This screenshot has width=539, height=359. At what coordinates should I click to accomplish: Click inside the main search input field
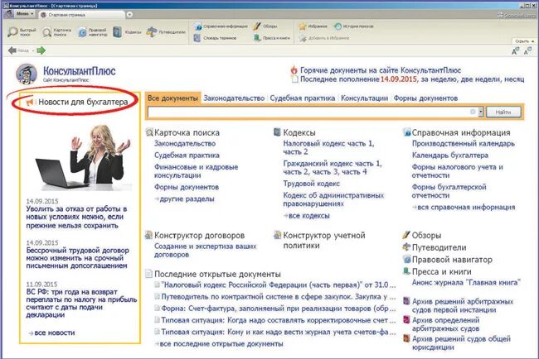308,112
